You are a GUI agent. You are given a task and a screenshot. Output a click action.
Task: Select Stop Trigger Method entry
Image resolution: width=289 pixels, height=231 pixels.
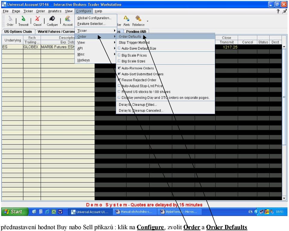pos(166,43)
